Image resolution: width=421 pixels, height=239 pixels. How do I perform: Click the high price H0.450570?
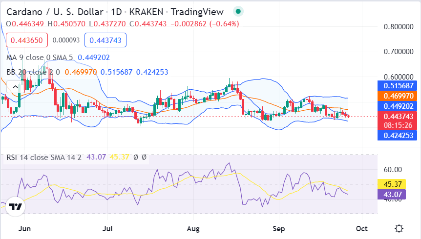click(66, 24)
